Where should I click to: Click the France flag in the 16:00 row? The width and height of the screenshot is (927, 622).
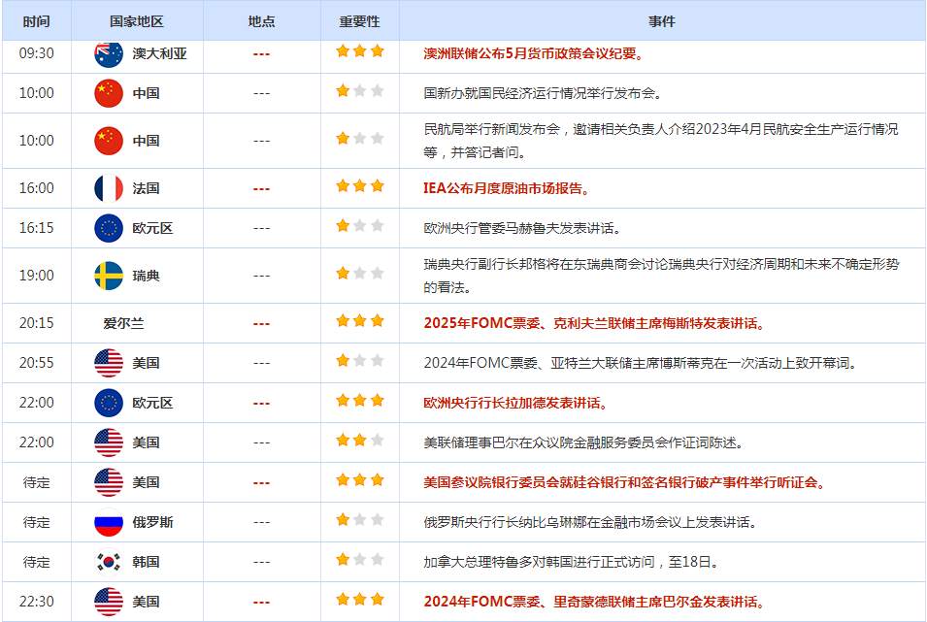point(109,188)
